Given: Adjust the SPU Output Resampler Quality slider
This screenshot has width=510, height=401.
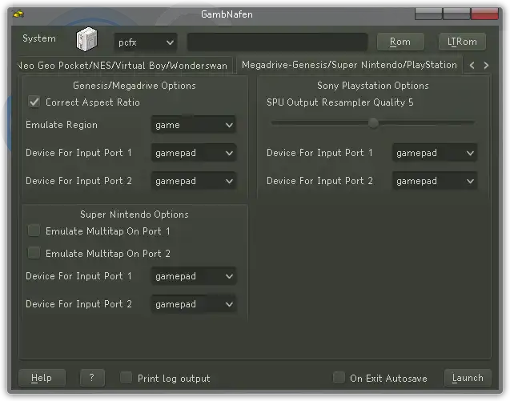Looking at the screenshot, I should pyautogui.click(x=373, y=123).
